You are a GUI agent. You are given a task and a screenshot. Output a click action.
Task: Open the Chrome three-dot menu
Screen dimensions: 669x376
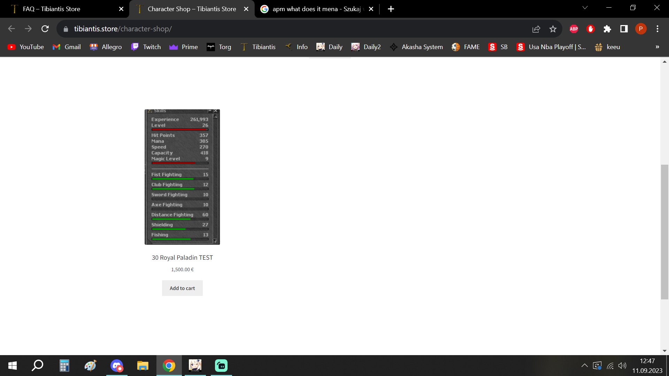(657, 29)
